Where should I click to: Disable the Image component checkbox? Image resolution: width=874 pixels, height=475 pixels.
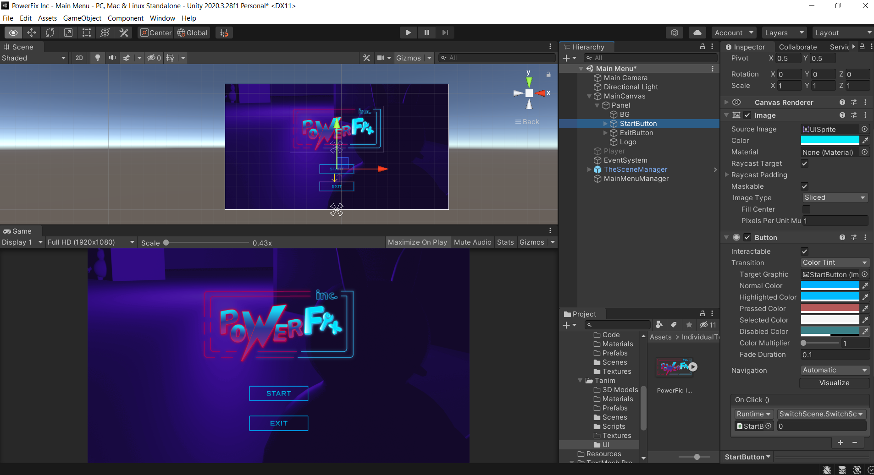[x=747, y=115]
